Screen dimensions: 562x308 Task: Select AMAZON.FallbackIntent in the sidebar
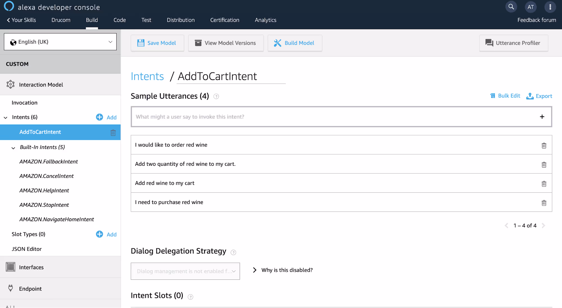point(49,162)
